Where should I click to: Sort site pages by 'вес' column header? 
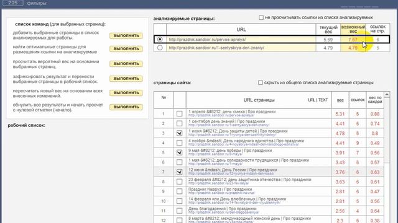340,100
